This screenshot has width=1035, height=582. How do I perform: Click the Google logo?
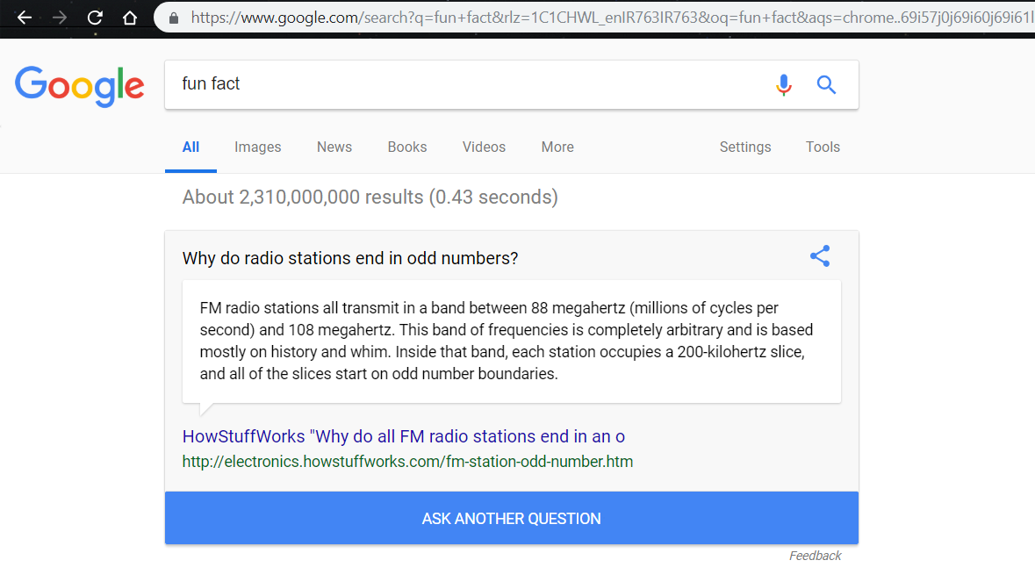click(79, 86)
